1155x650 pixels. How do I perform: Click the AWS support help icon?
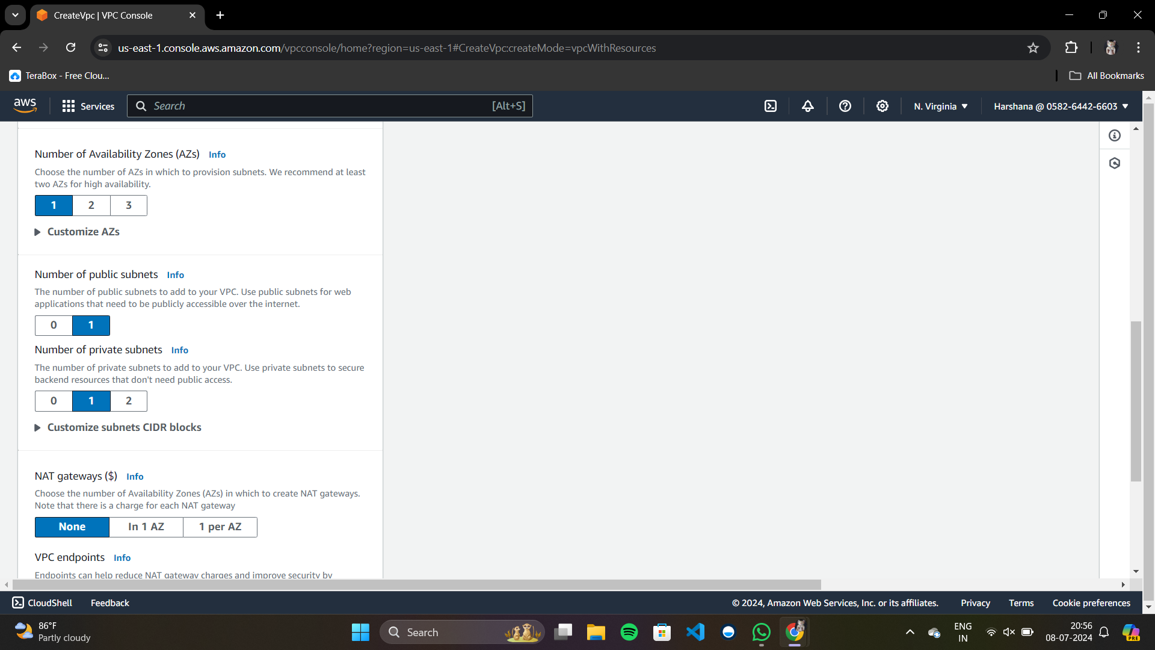click(845, 106)
